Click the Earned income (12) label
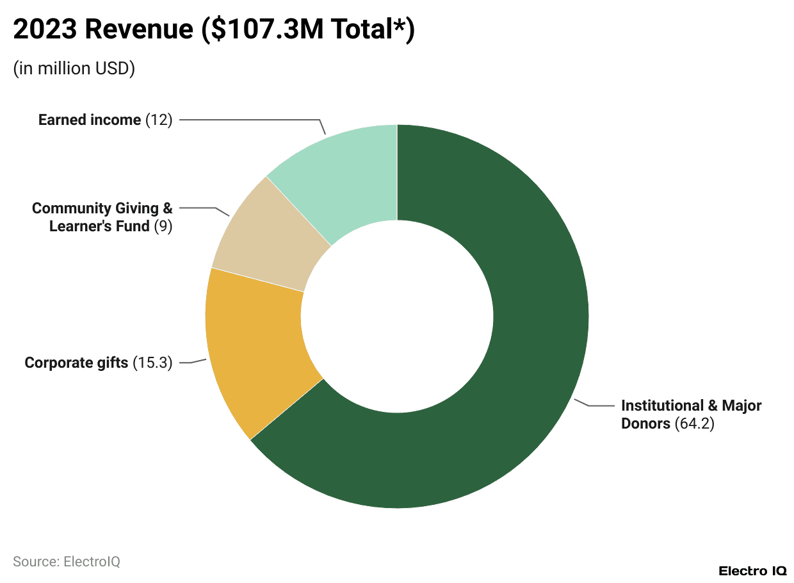 (x=106, y=120)
